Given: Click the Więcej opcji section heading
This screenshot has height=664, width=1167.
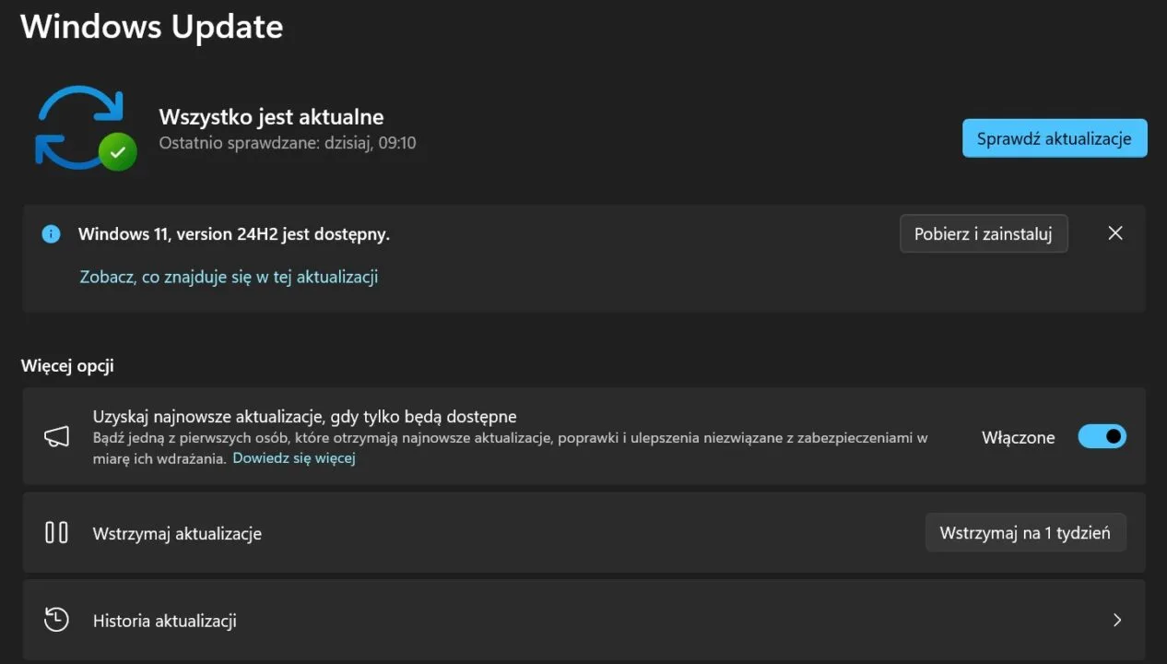Looking at the screenshot, I should [x=67, y=366].
